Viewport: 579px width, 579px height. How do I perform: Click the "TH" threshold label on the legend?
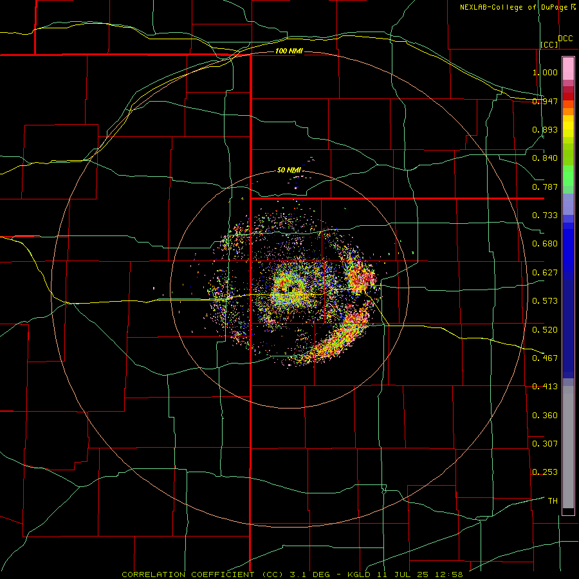pos(553,501)
